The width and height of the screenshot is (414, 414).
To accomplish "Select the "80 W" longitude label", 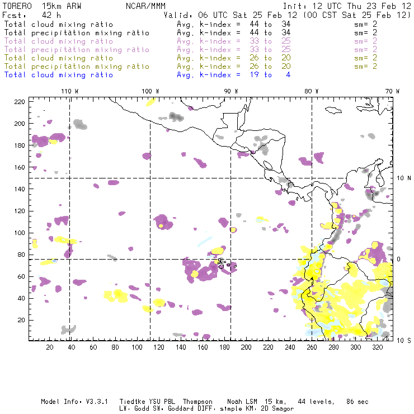I will [x=312, y=91].
